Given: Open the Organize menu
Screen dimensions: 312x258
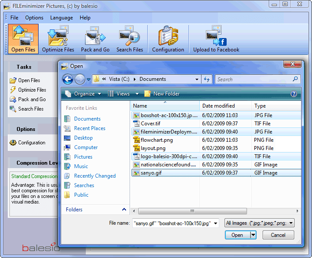Looking at the screenshot, I should [x=83, y=94].
